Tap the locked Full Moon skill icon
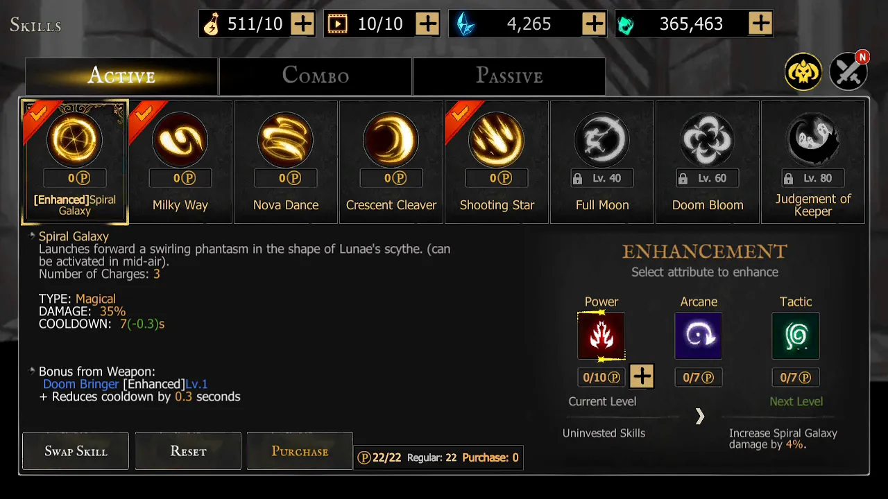This screenshot has height=499, width=888. coord(602,140)
